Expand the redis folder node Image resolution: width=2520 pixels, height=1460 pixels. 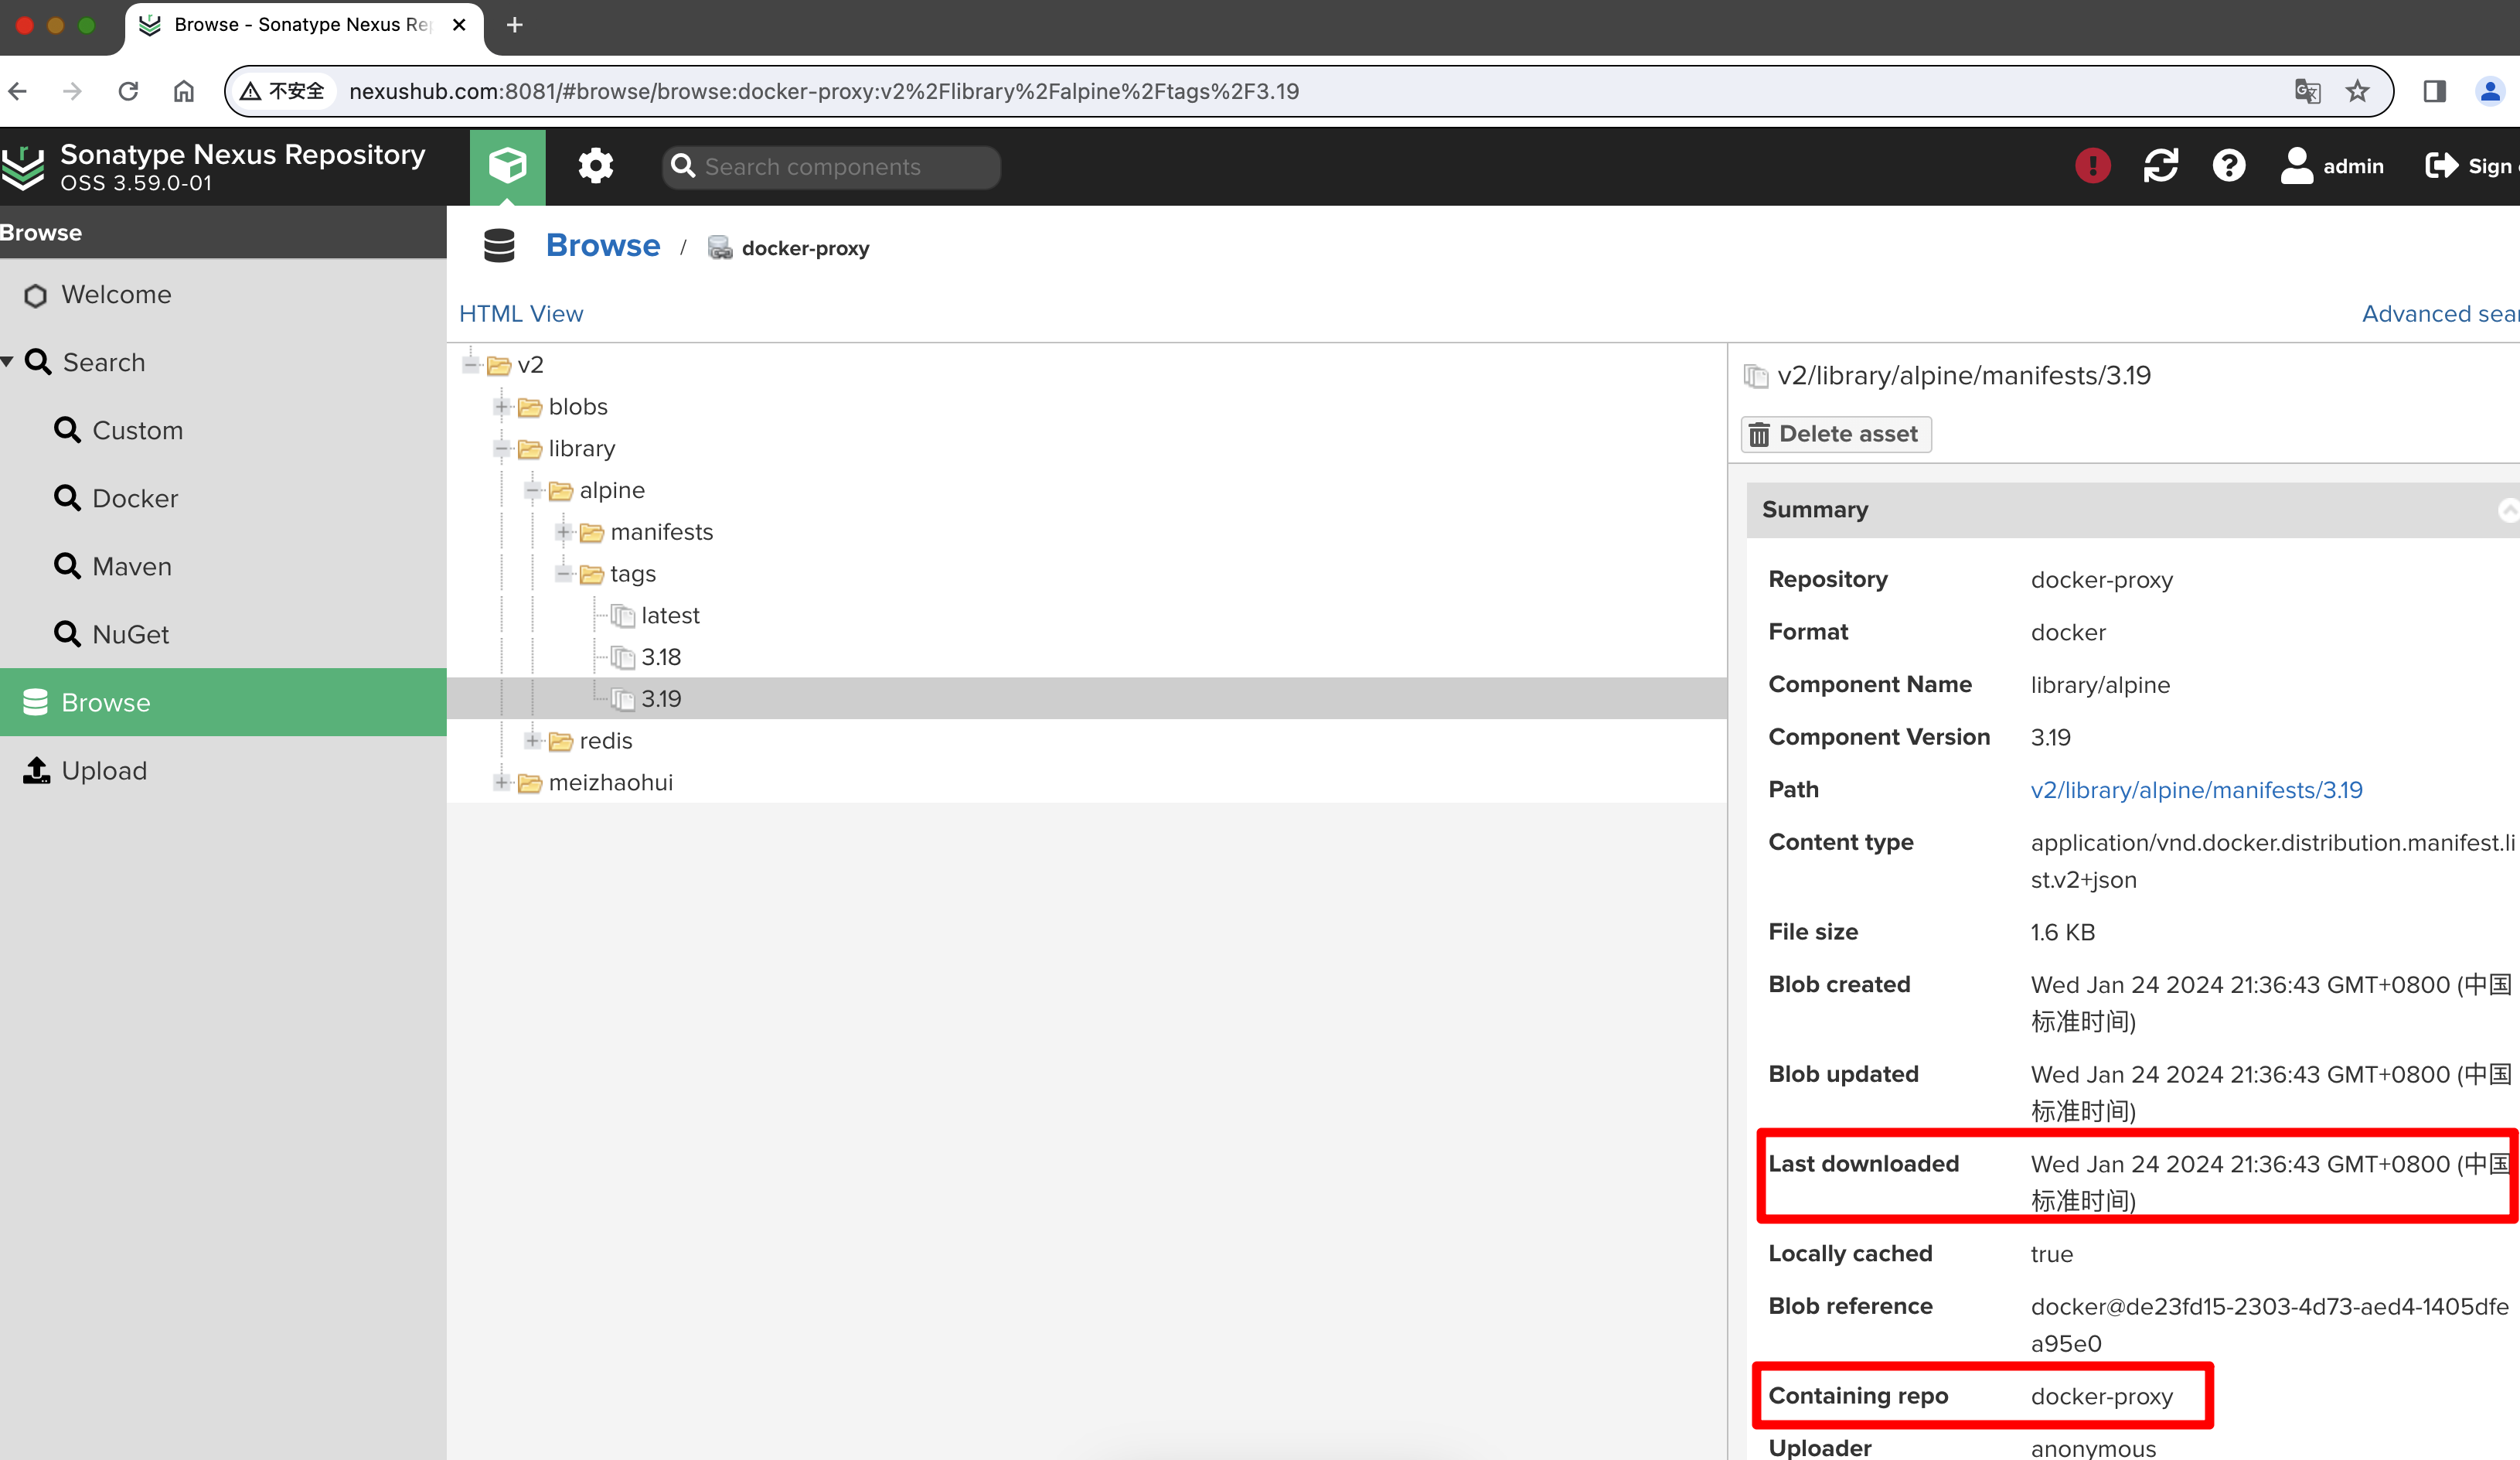coord(533,741)
